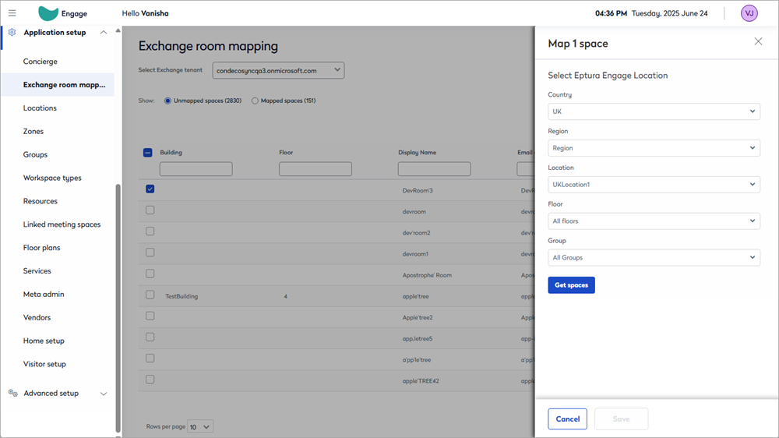Open Workspace types in the sidebar

point(52,178)
